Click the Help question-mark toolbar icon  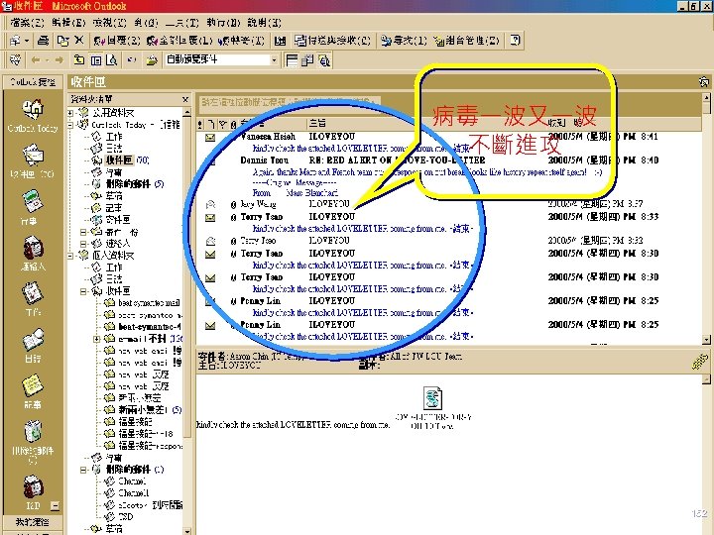pyautogui.click(x=515, y=41)
